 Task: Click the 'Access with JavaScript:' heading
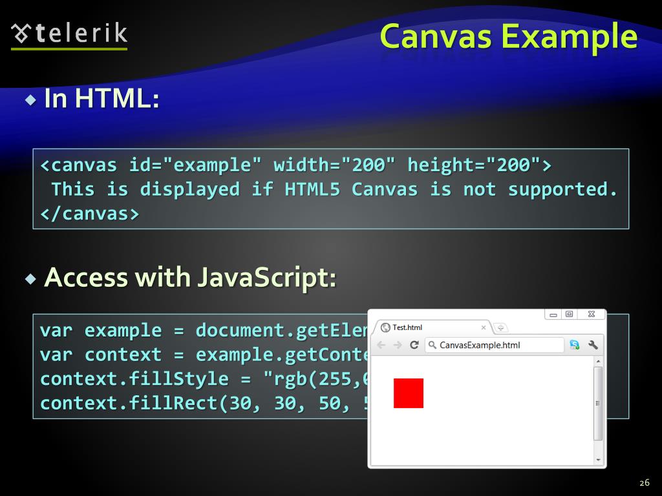tap(190, 278)
